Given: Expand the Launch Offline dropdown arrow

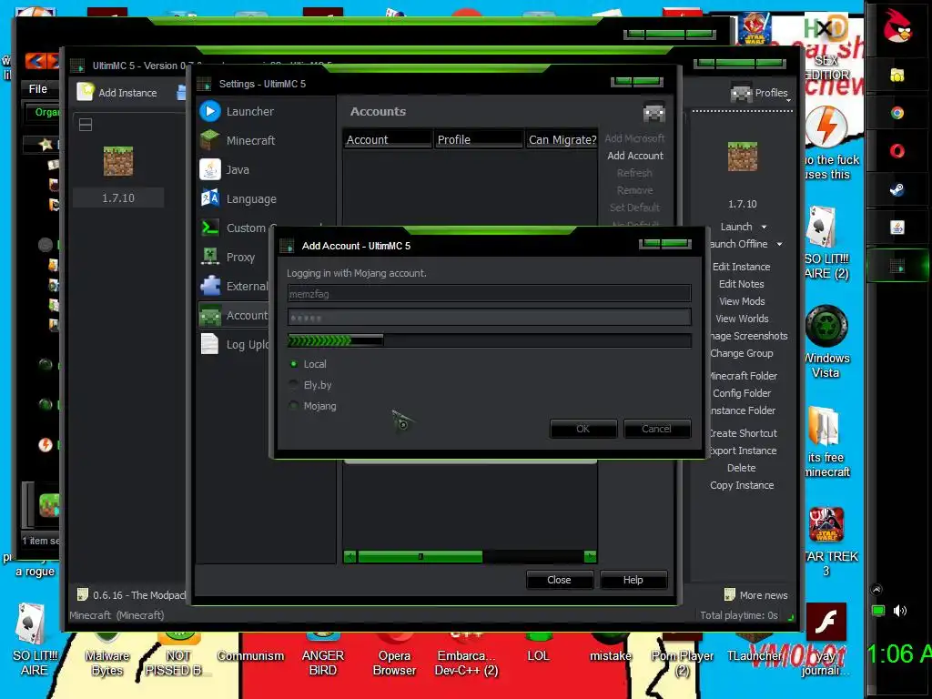Looking at the screenshot, I should pos(779,244).
